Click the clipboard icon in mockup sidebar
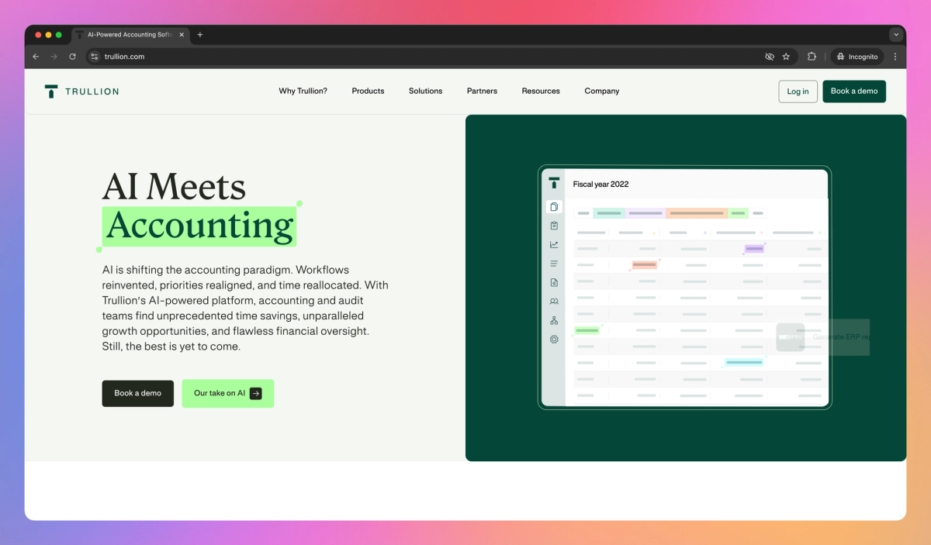 (554, 226)
